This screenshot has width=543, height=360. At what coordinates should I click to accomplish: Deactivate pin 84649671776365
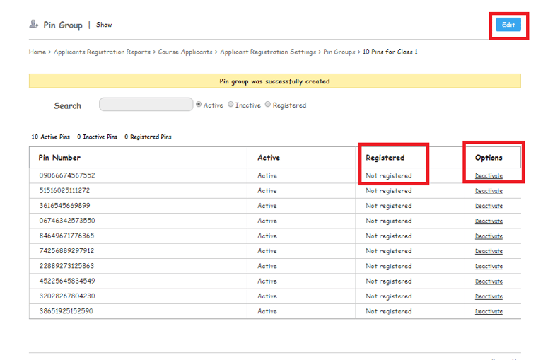pyautogui.click(x=489, y=236)
